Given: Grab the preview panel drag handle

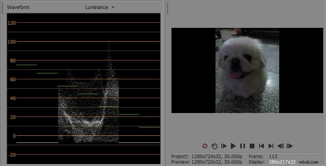Looking at the screenshot, I should pos(168,7).
